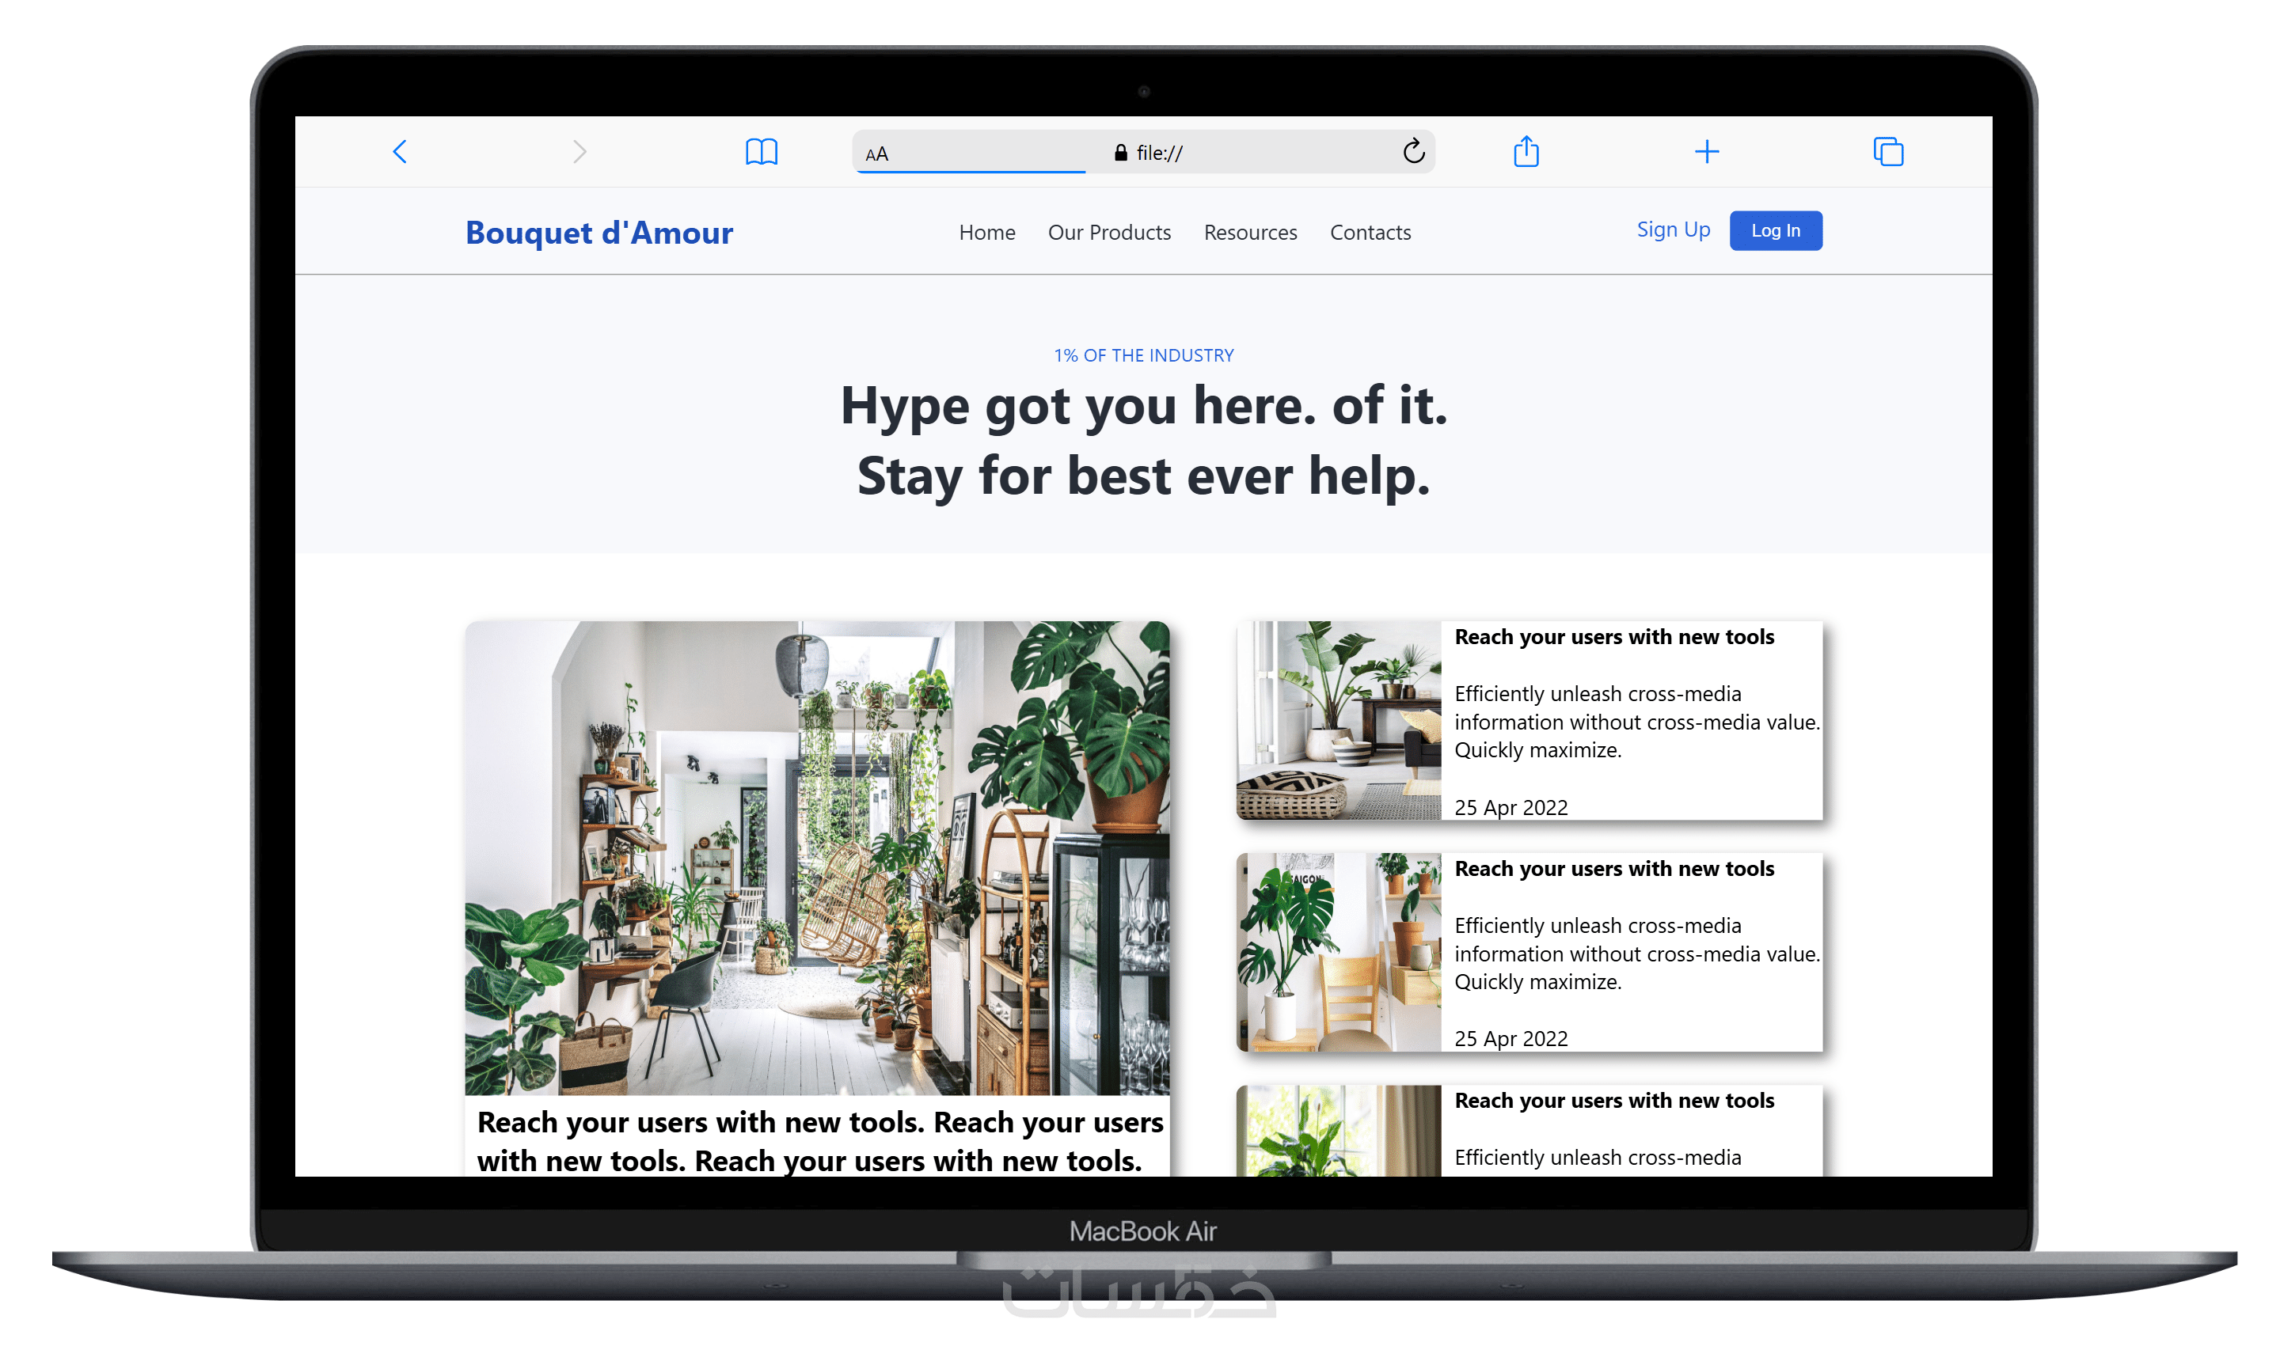The width and height of the screenshot is (2280, 1346).
Task: Open the Home nav item
Action: coord(987,232)
